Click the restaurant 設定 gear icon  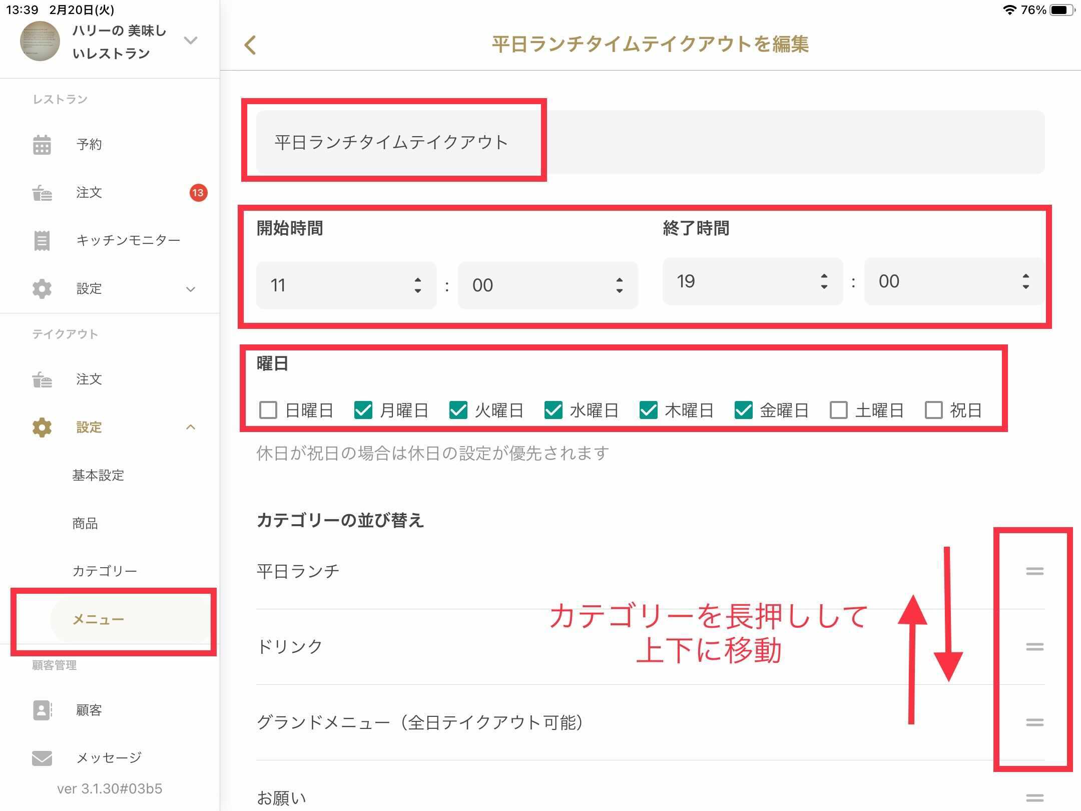click(x=42, y=289)
